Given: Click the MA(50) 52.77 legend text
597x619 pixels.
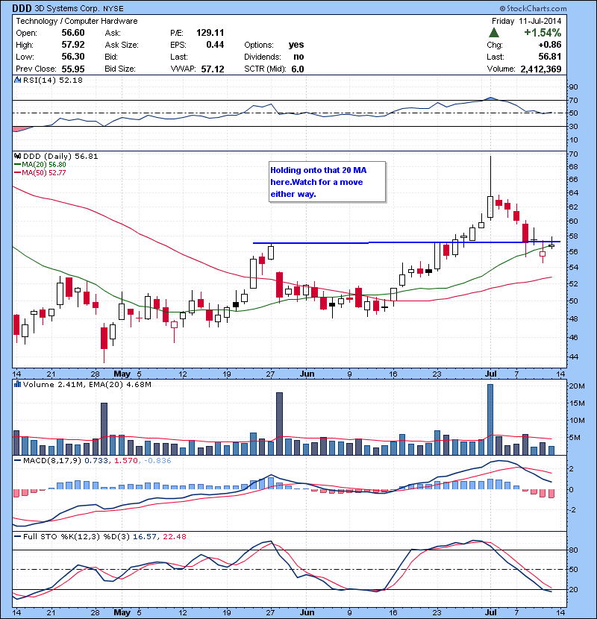Looking at the screenshot, I should [44, 173].
